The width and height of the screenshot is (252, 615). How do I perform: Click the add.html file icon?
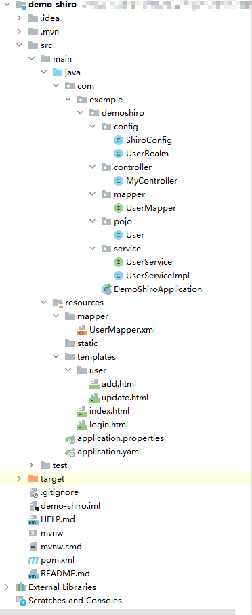pos(94,384)
